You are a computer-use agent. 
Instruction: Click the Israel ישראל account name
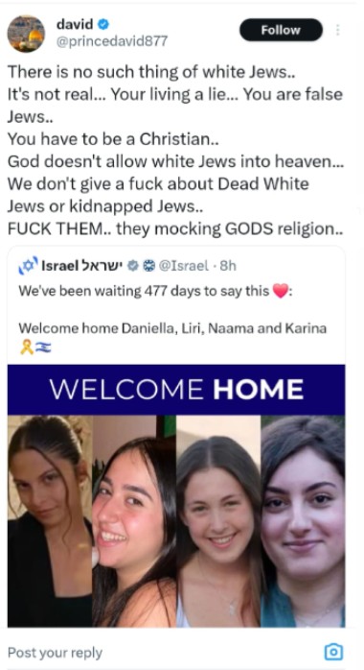coord(82,266)
